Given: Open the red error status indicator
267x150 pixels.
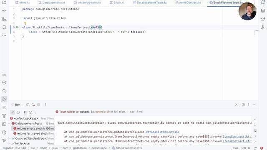Looking at the screenshot, I should [x=262, y=148].
